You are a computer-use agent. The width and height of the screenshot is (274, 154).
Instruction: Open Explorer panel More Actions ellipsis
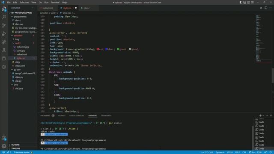pyautogui.click(x=33, y=8)
